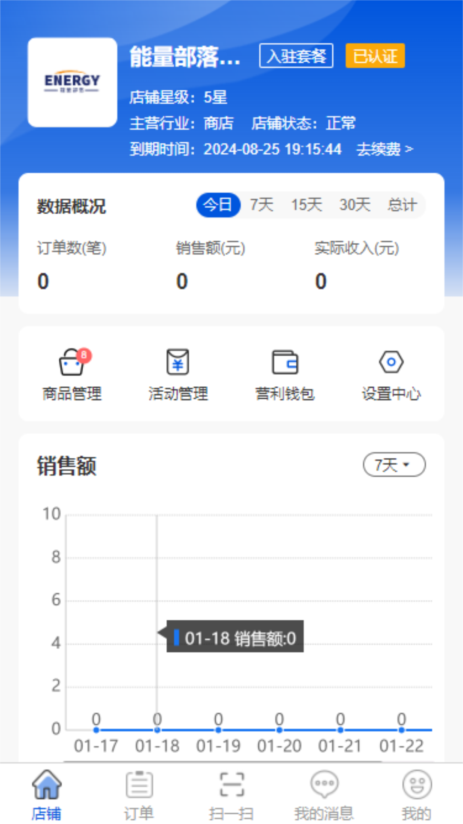
Task: Tap the 订单 clipboard icon
Action: [x=139, y=785]
